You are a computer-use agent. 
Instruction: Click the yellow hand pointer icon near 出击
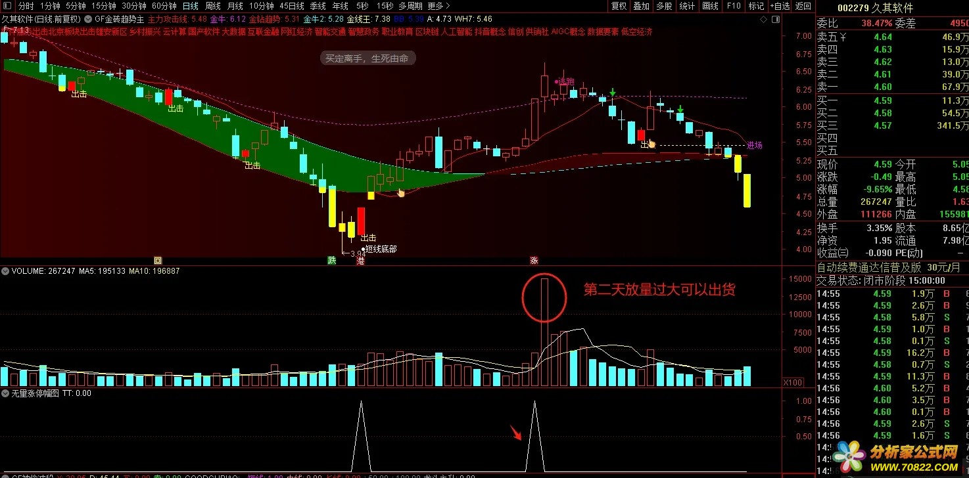tap(651, 143)
